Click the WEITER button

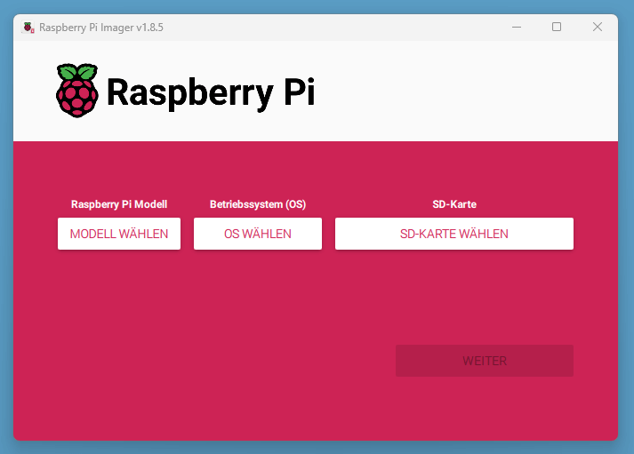[x=485, y=361]
